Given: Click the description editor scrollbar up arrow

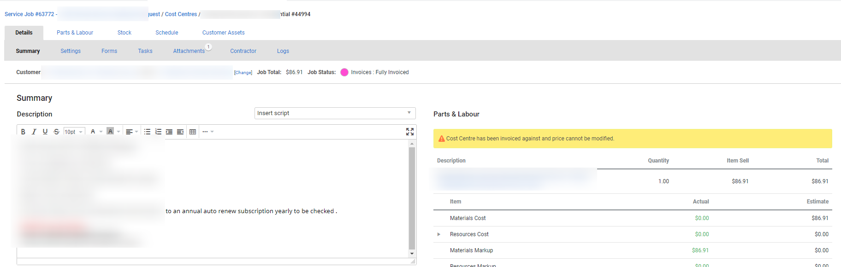Looking at the screenshot, I should click(412, 144).
